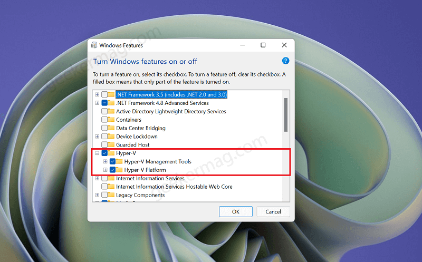Click the Windows Features title bar icon

click(94, 45)
